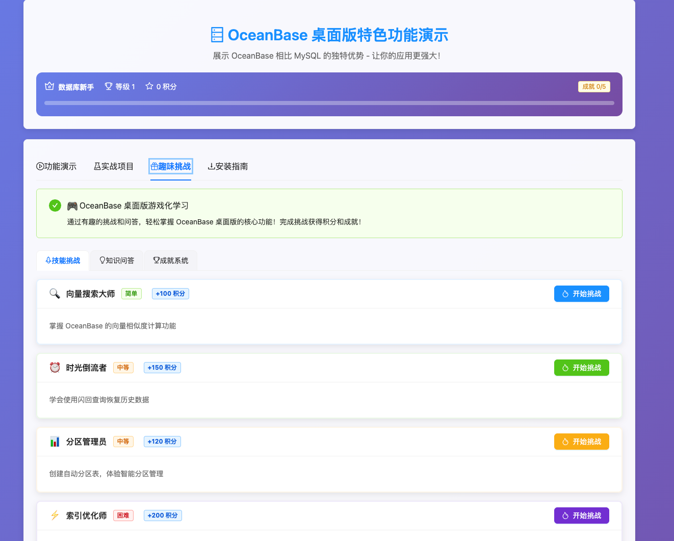Click the magnifying glass icon for 向量搜索大师
674x541 pixels.
point(55,294)
